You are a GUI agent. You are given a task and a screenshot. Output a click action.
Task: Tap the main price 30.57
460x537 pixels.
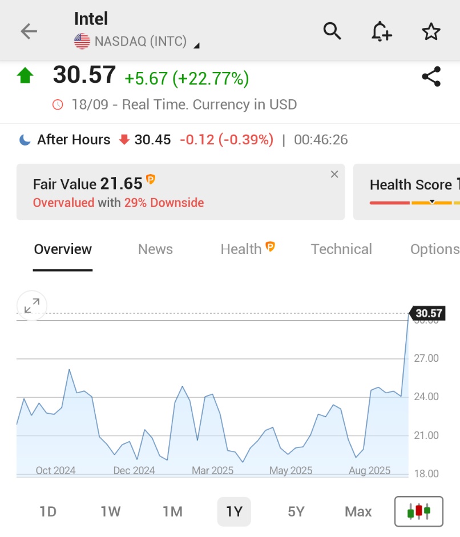tap(84, 75)
